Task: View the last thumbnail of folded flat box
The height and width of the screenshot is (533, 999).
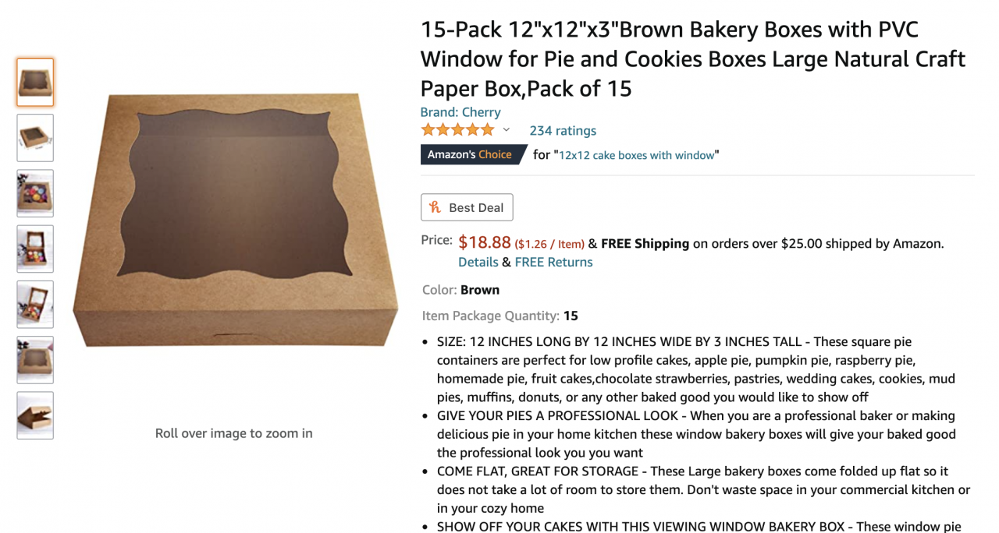Action: 35,415
